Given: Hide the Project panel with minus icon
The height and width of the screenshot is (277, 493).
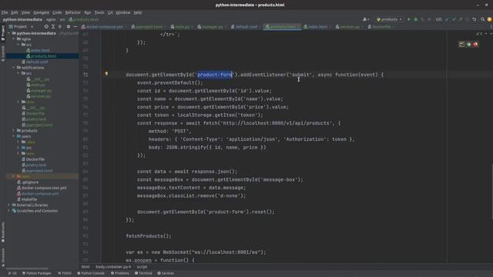Looking at the screenshot, I should (75, 27).
